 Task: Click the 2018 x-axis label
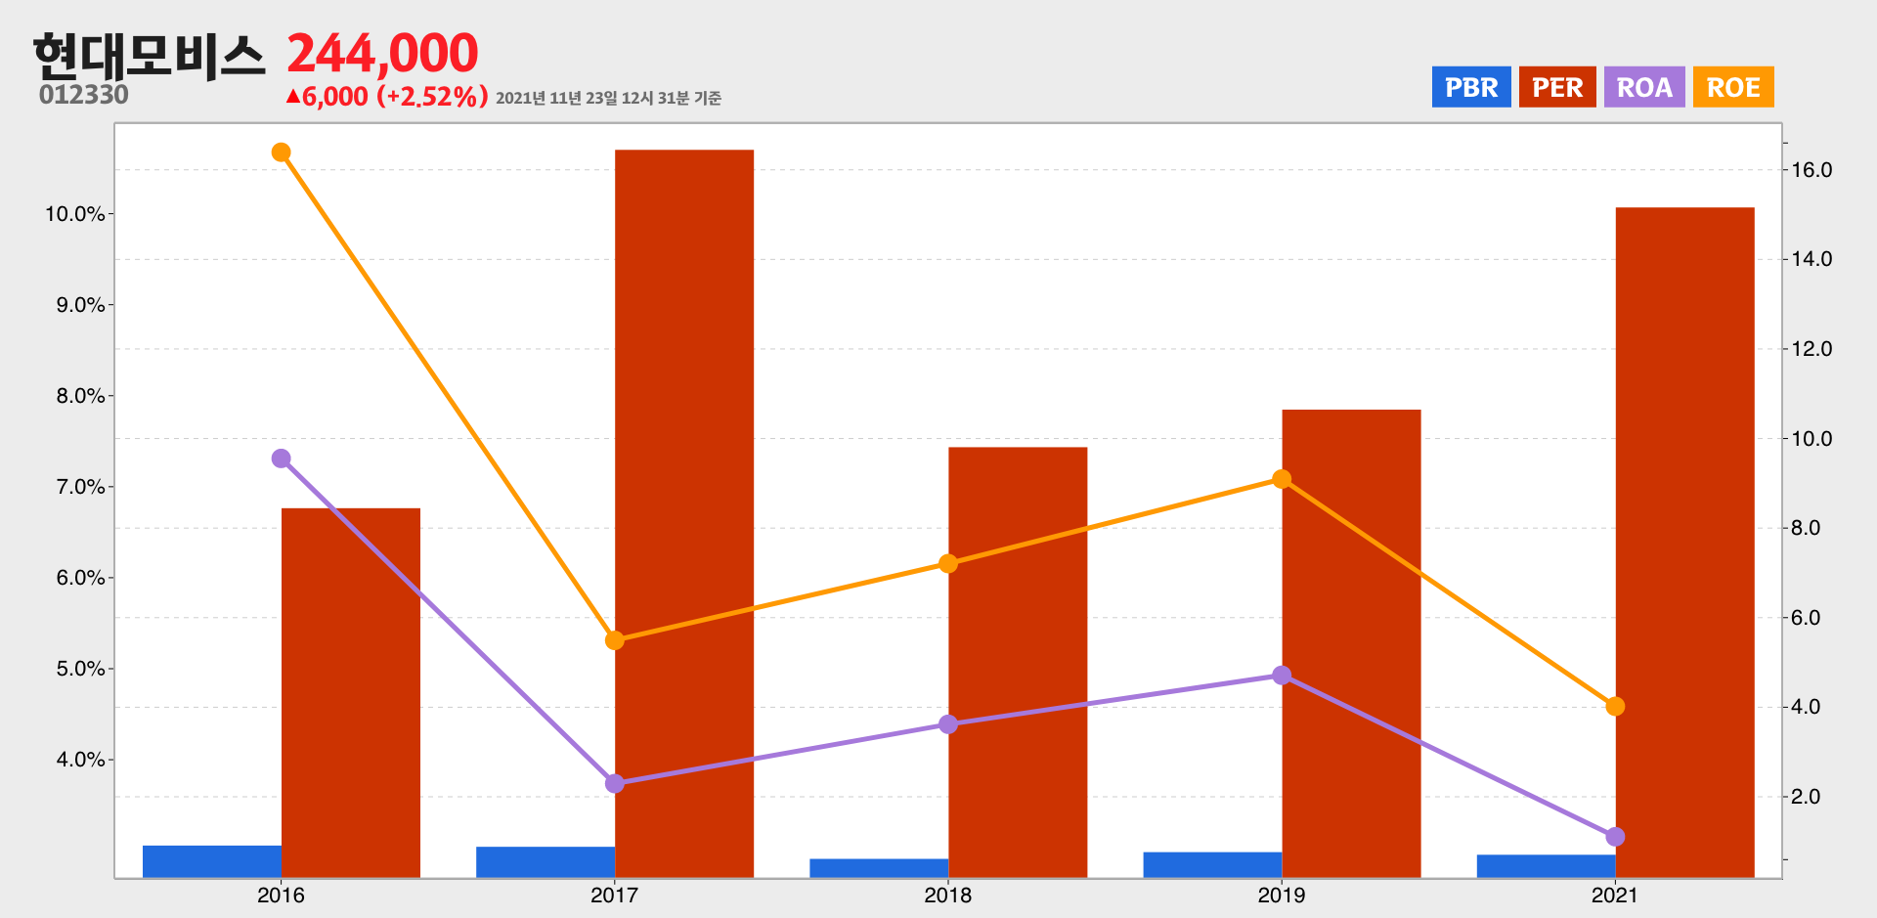click(x=948, y=896)
